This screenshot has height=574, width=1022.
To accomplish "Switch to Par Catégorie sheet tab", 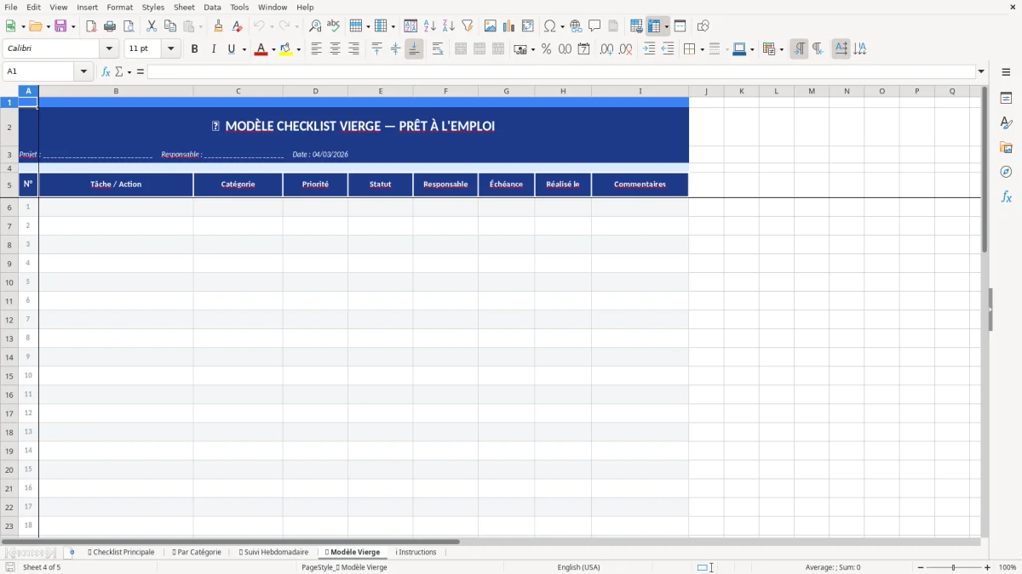I will [197, 552].
